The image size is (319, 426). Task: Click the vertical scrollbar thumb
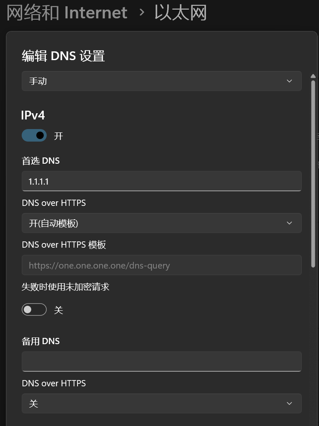point(313,173)
